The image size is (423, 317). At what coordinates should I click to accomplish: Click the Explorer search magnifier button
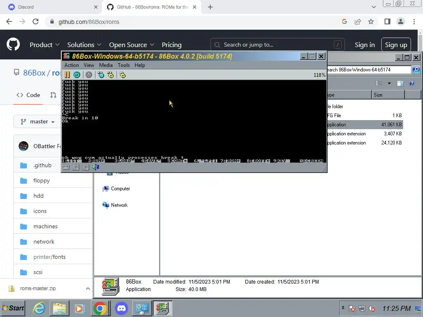point(416,69)
